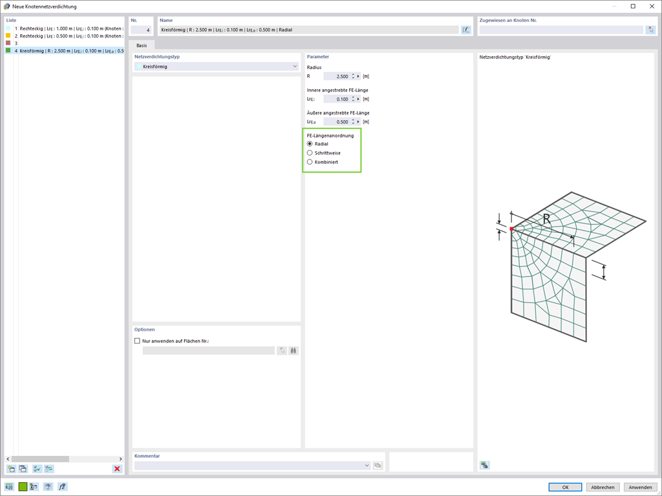662x496 pixels.
Task: Maximize the 'Neue Knotennetzverdichtung' window
Action: 633,6
